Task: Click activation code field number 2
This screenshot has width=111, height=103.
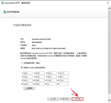Action: (x=40, y=73)
